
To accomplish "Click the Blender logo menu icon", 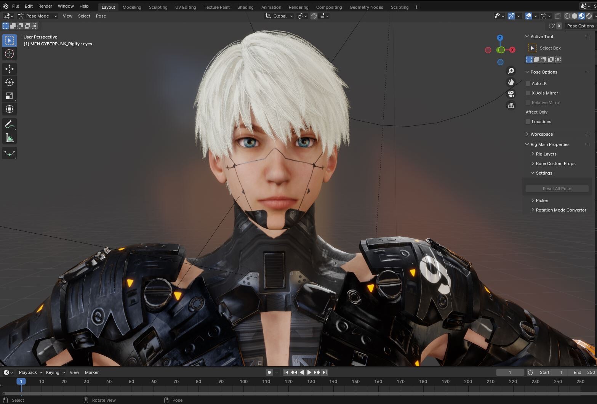I will [x=5, y=6].
